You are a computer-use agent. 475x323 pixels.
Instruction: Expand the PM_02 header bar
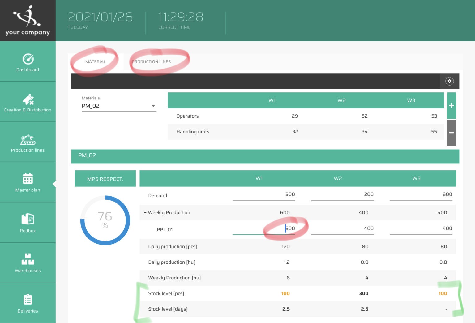point(265,156)
